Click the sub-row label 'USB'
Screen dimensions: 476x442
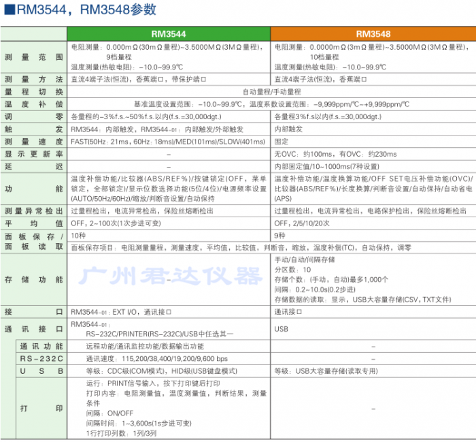pyautogui.click(x=41, y=371)
